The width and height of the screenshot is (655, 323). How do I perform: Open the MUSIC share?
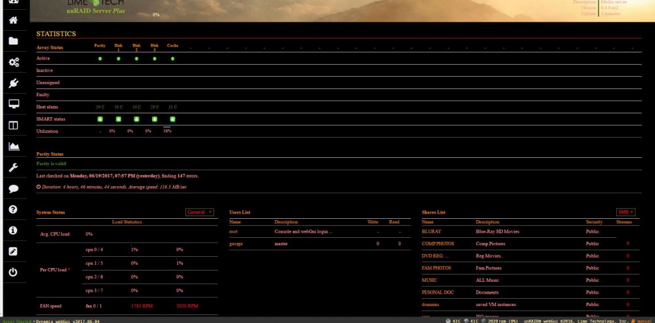(430, 280)
